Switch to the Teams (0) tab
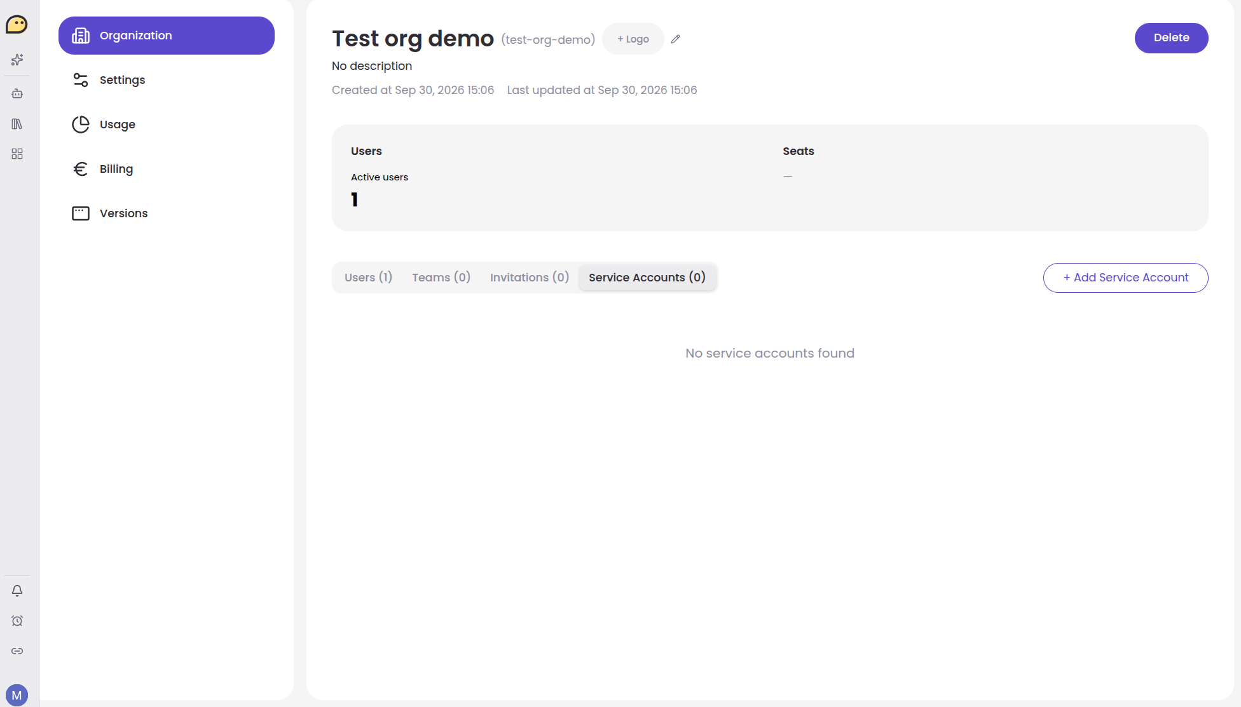The width and height of the screenshot is (1241, 707). pyautogui.click(x=441, y=278)
